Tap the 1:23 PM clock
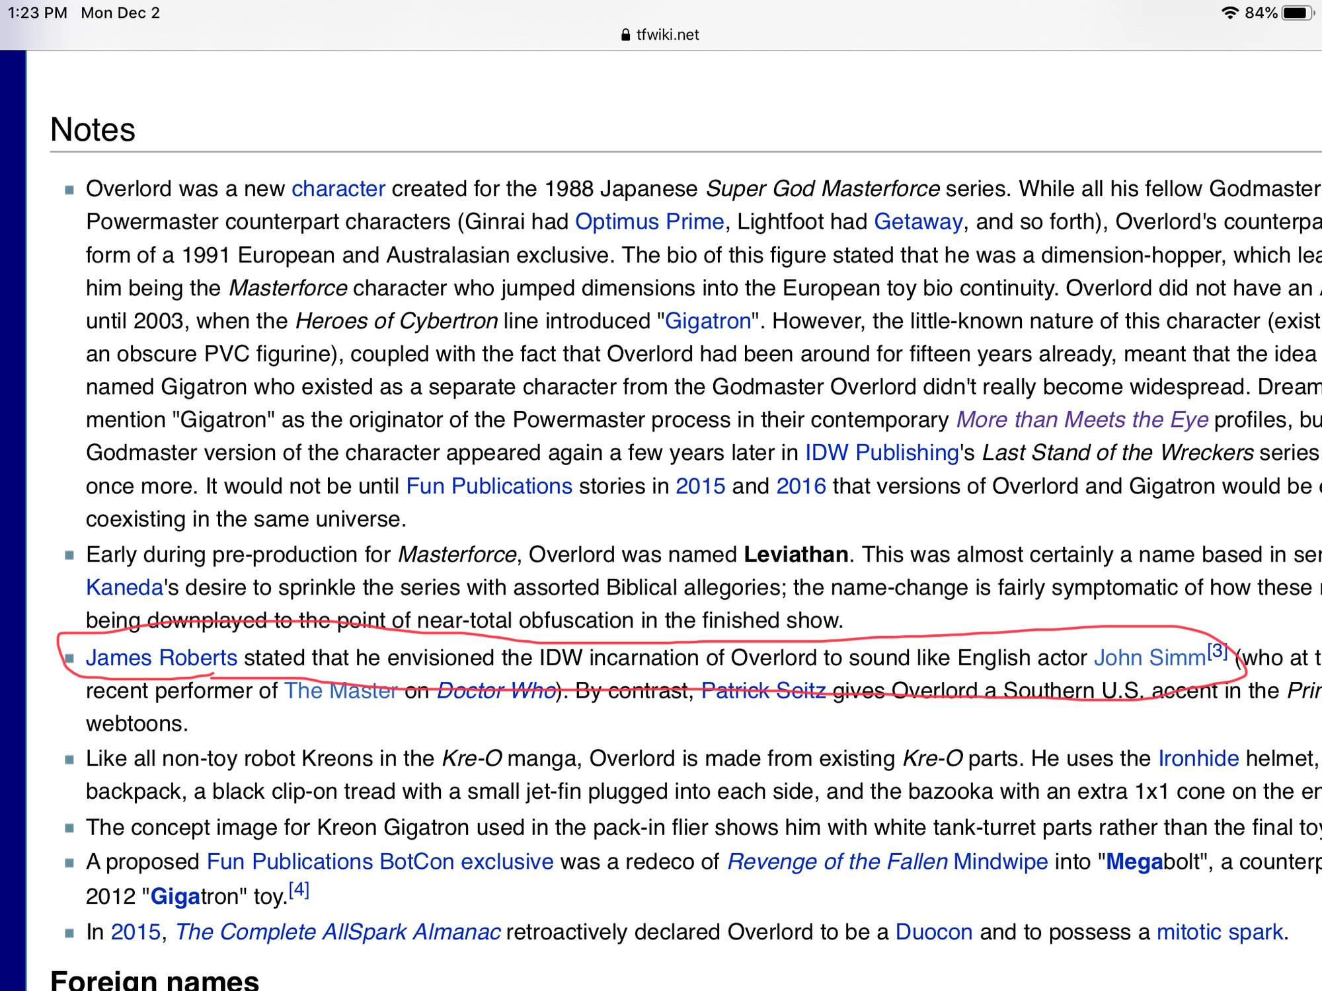Viewport: 1322px width, 991px height. (x=38, y=13)
